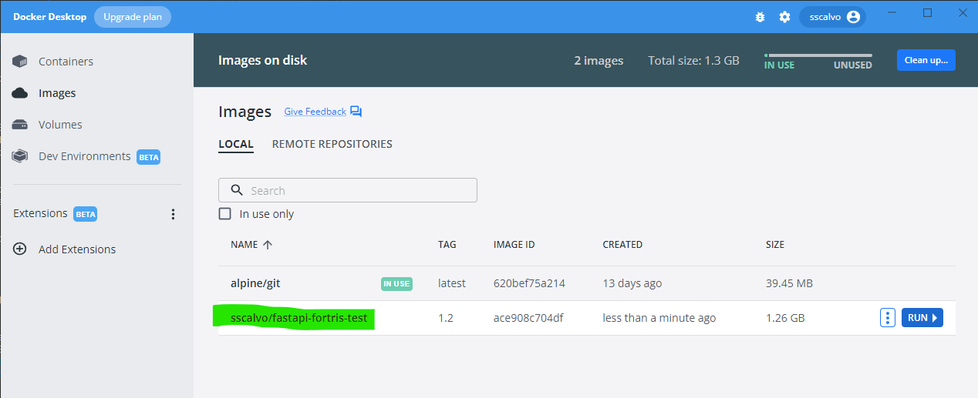Click the SIZE column header
The height and width of the screenshot is (398, 978).
(x=775, y=245)
